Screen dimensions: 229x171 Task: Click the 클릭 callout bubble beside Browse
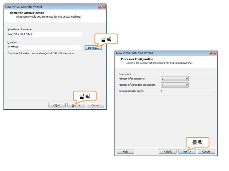tap(106, 39)
